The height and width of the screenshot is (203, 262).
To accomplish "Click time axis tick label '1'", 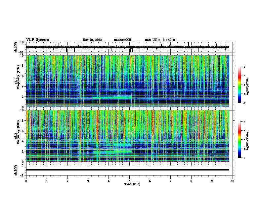I will tap(47, 181).
